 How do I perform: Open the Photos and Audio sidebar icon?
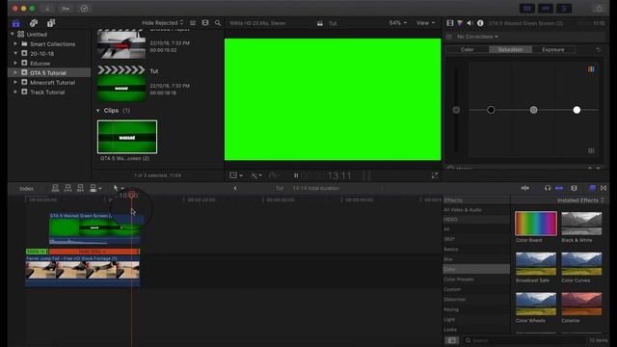[x=34, y=23]
